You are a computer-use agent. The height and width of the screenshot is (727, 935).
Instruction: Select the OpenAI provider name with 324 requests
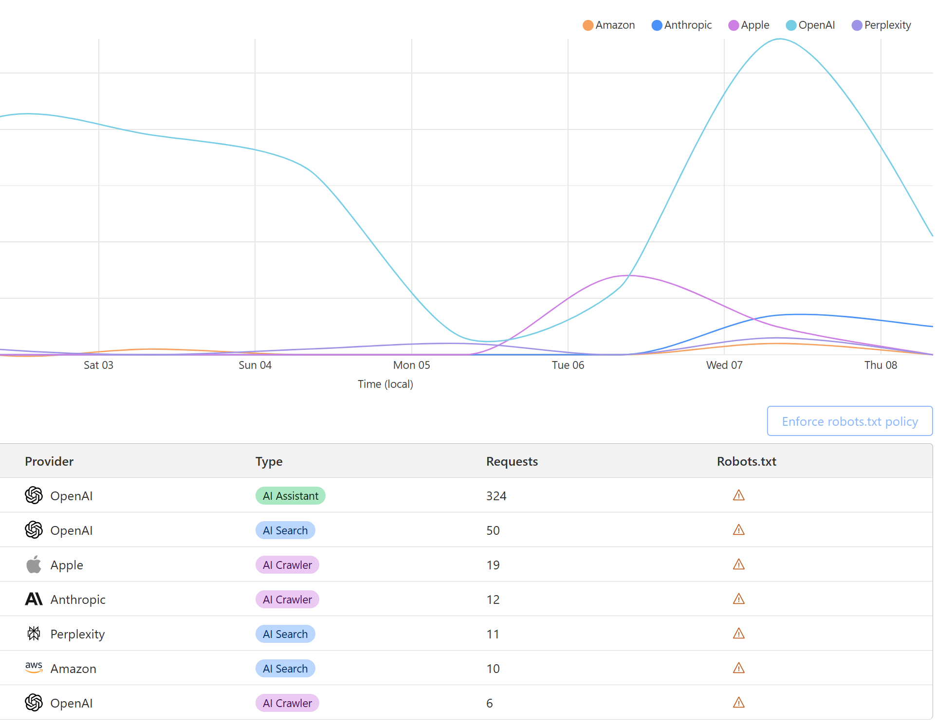click(72, 496)
